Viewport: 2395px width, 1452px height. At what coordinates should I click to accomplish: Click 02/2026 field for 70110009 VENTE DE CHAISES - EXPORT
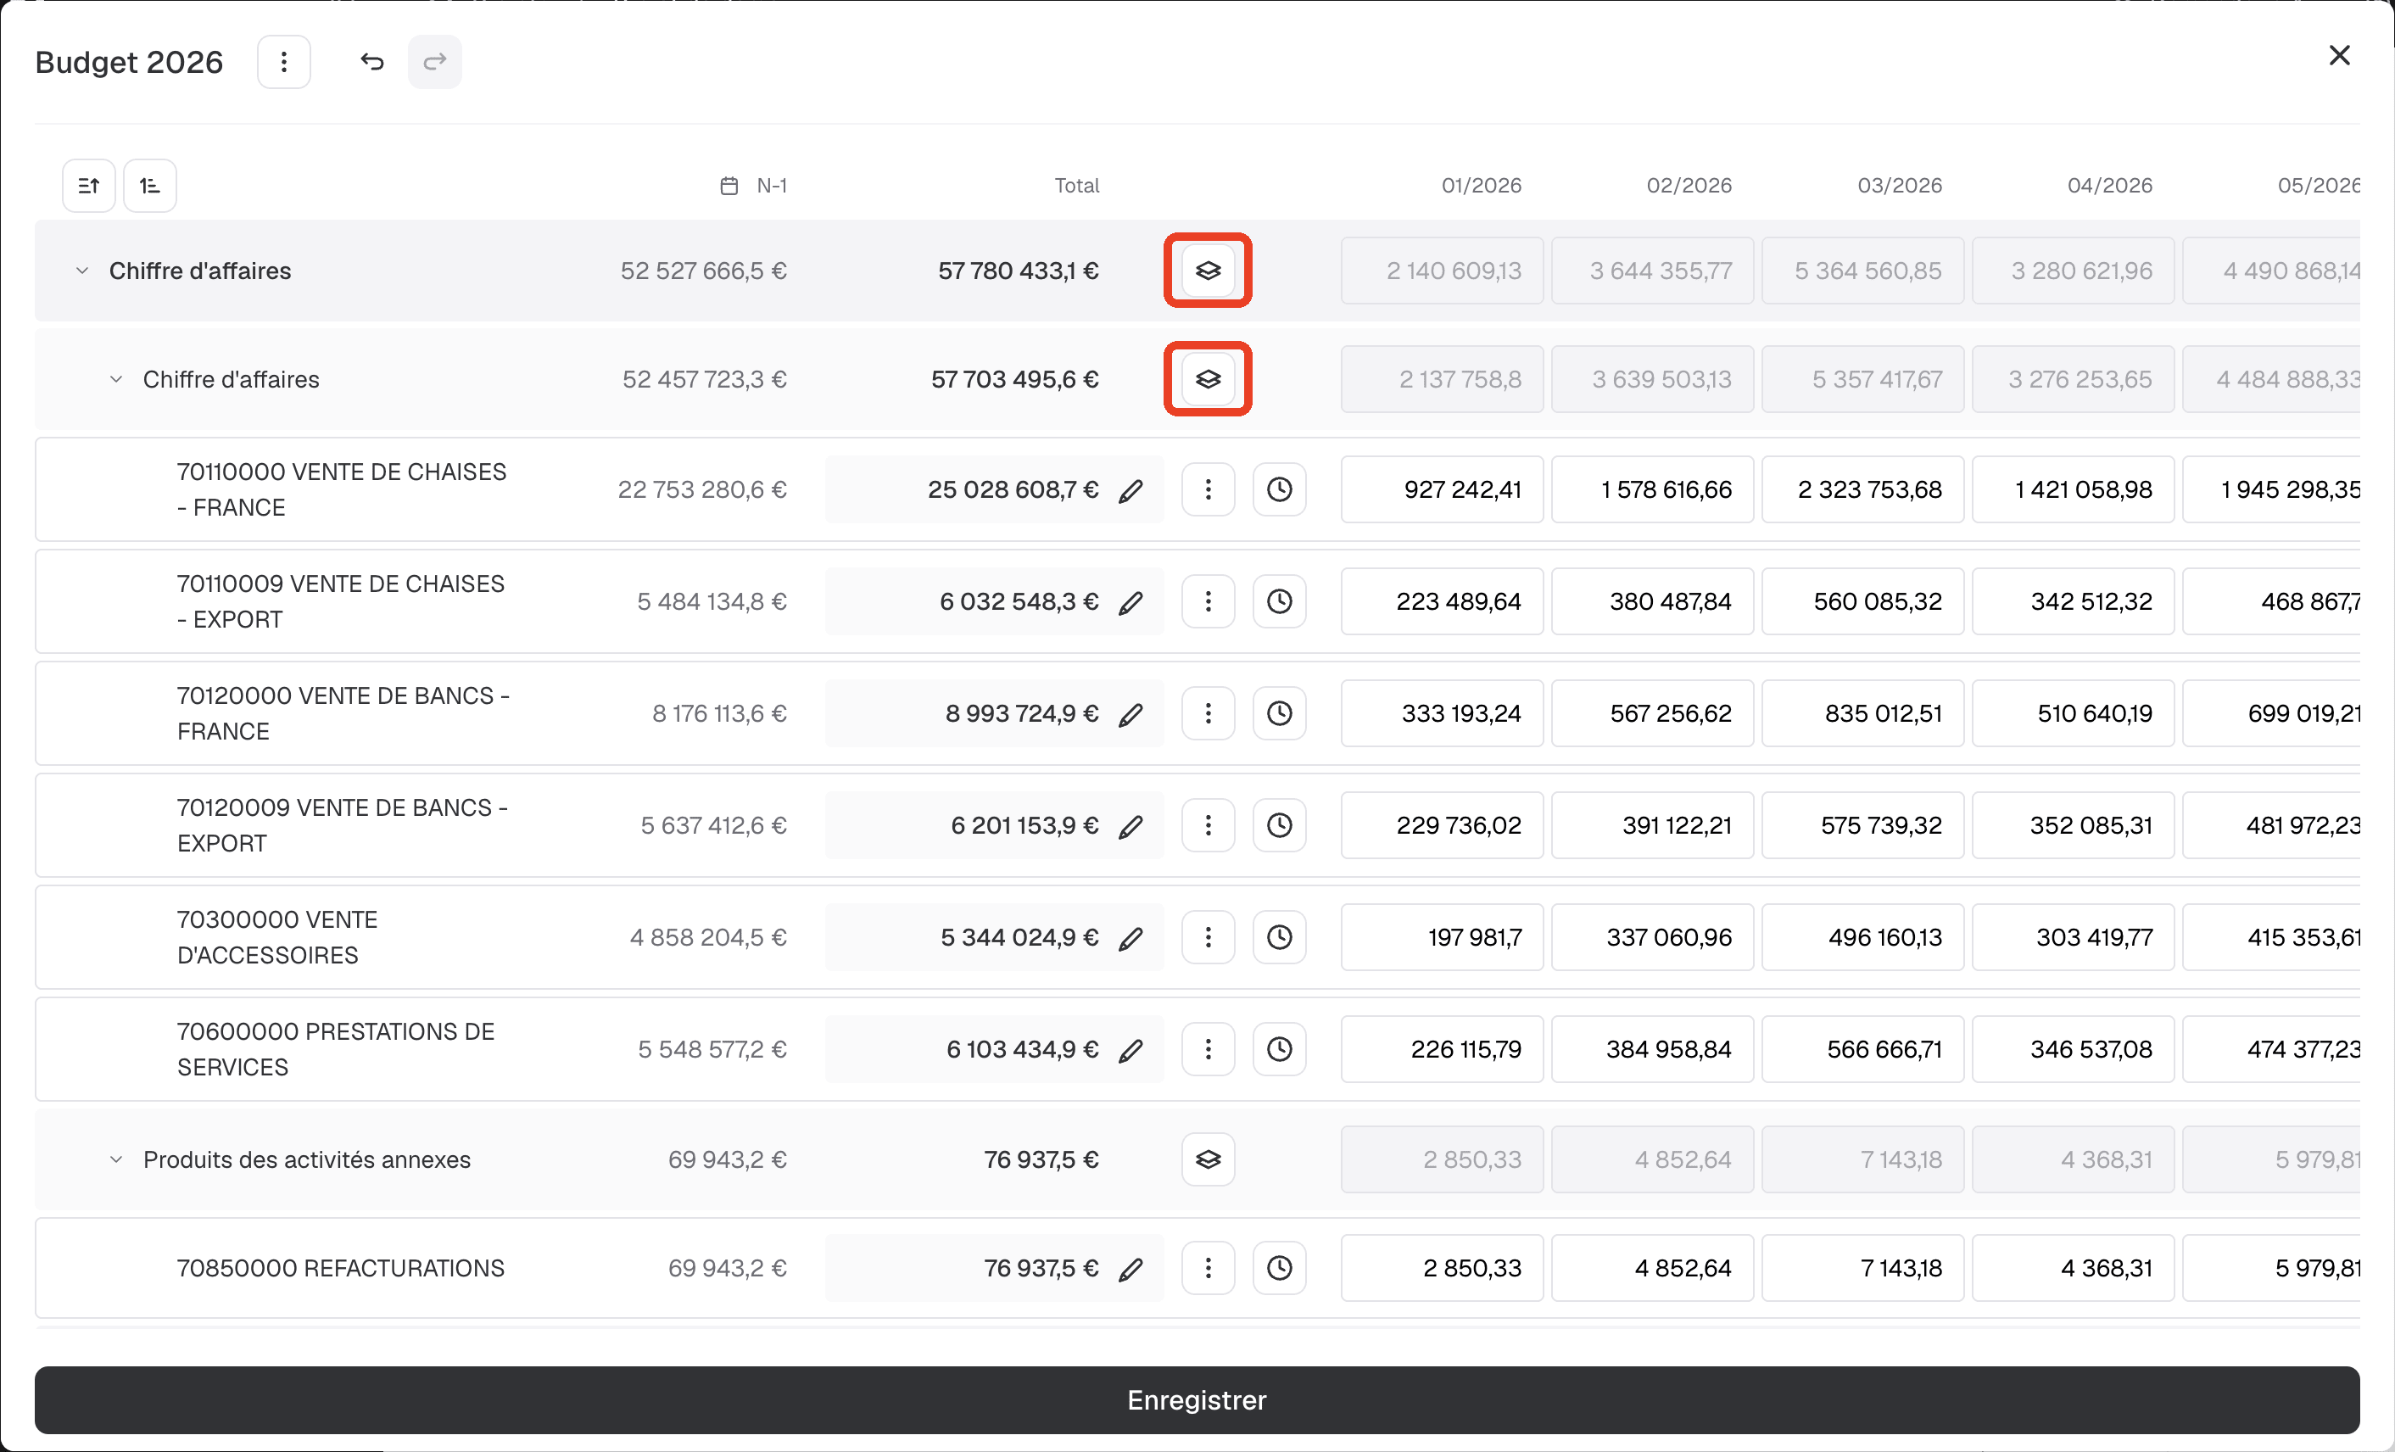click(1652, 601)
